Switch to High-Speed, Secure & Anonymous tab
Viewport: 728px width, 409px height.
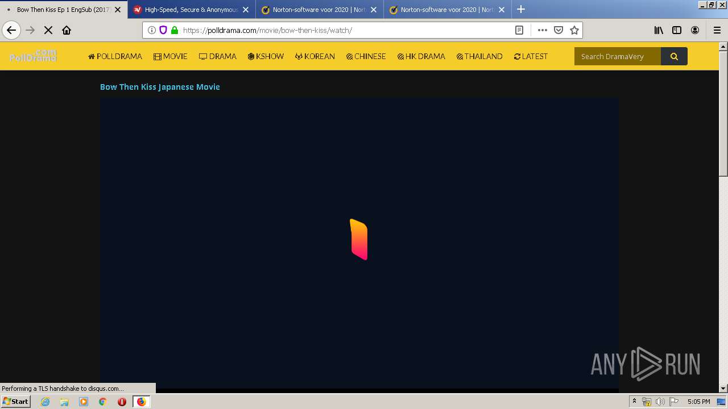pyautogui.click(x=192, y=10)
